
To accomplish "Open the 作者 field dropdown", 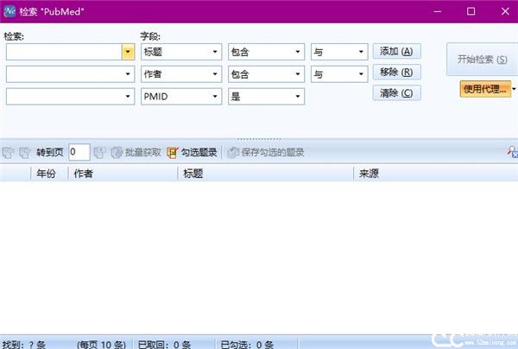I will click(215, 74).
